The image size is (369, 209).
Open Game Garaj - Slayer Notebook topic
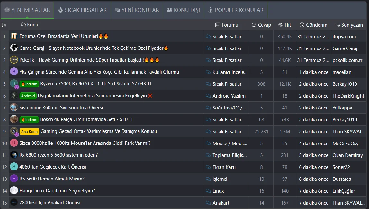[x=94, y=48]
